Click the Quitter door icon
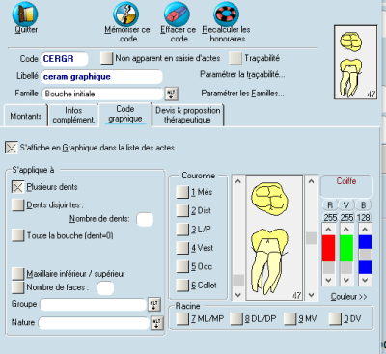 (x=25, y=14)
